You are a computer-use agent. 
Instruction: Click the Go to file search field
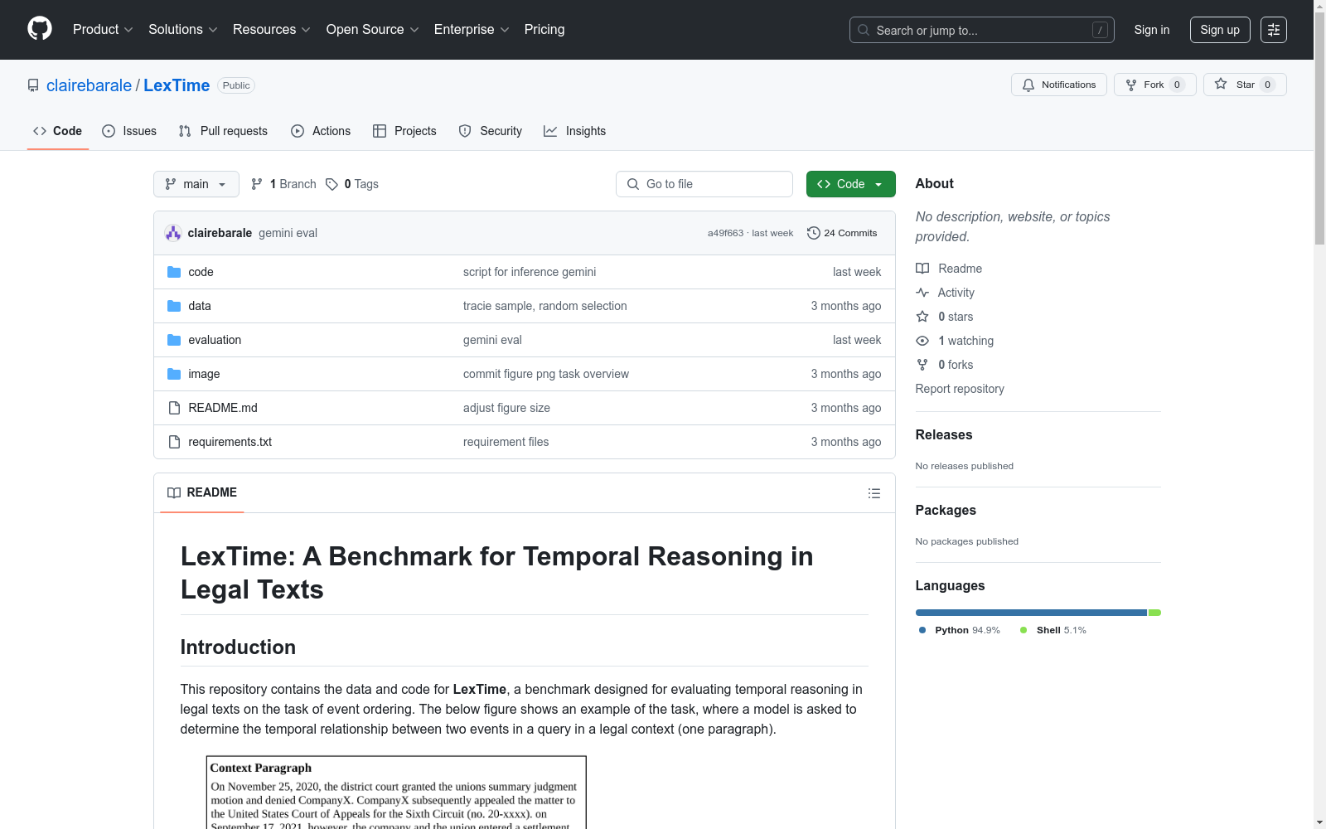click(x=704, y=184)
